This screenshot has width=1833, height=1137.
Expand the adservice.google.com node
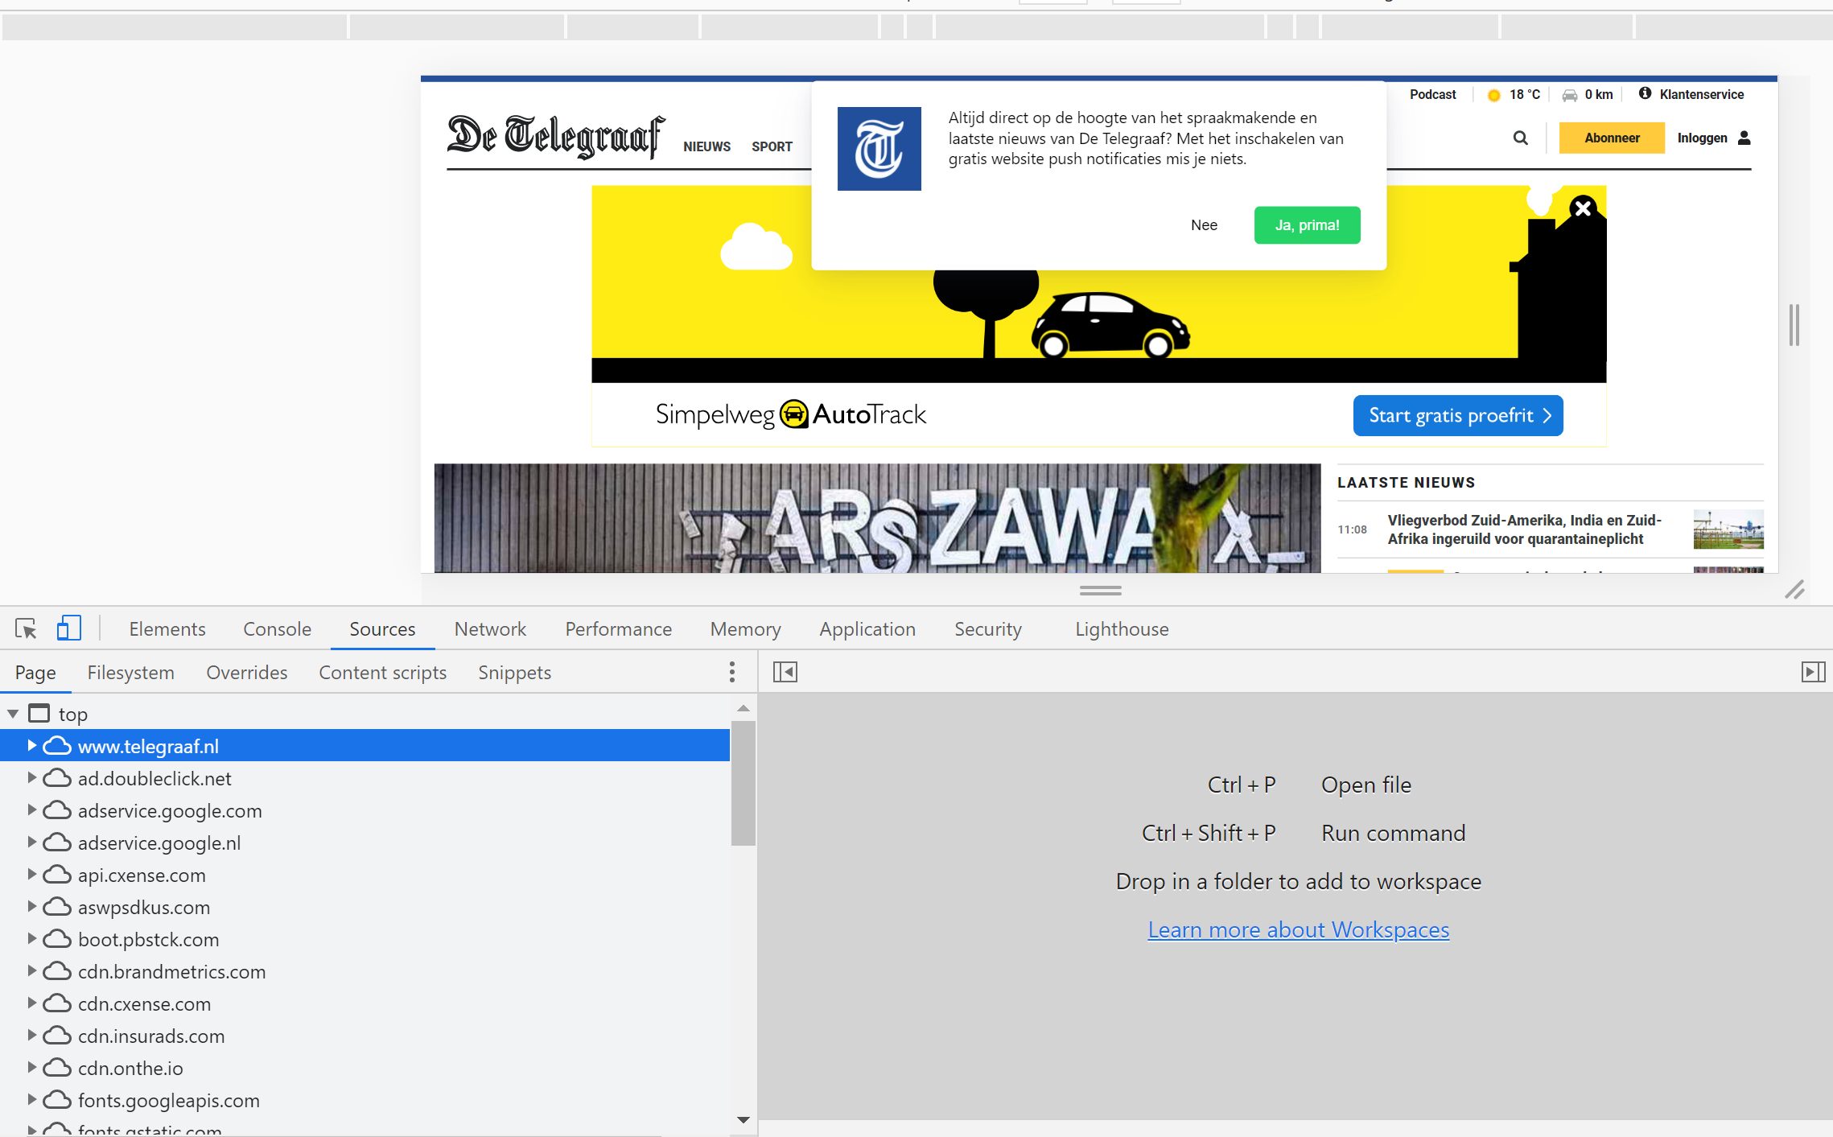[x=32, y=810]
